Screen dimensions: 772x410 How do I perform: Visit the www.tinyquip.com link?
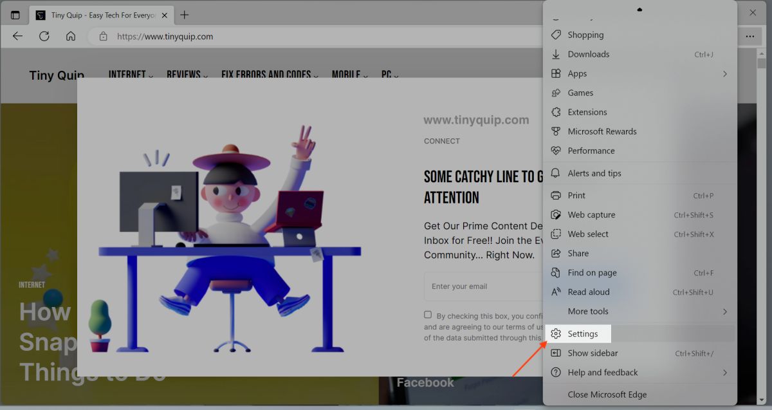[x=476, y=120]
